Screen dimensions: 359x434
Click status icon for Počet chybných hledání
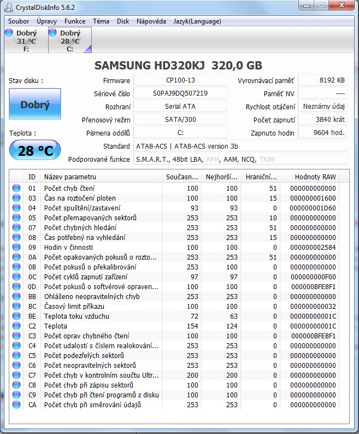point(16,227)
